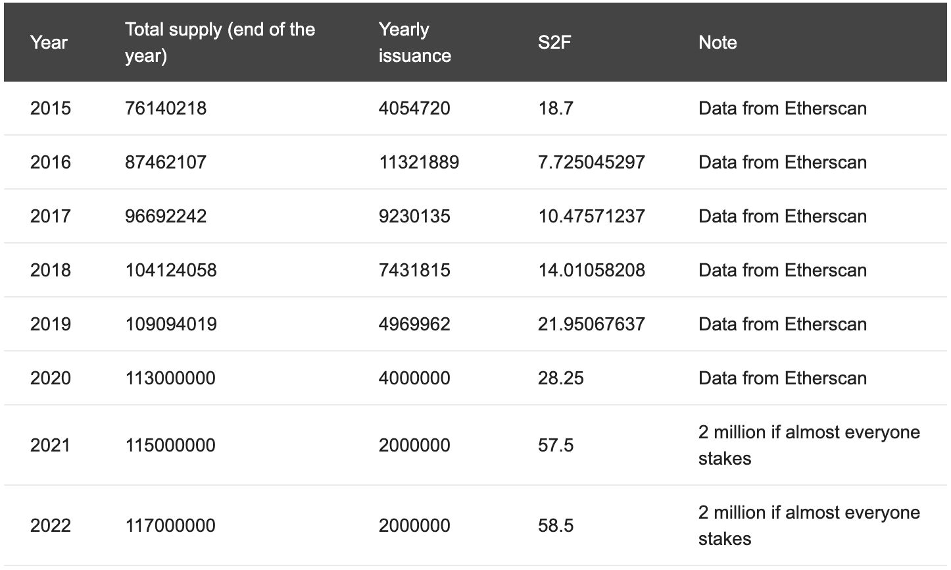Click yearly issuance 4000000 in 2020 row
The height and width of the screenshot is (570, 951).
point(414,378)
